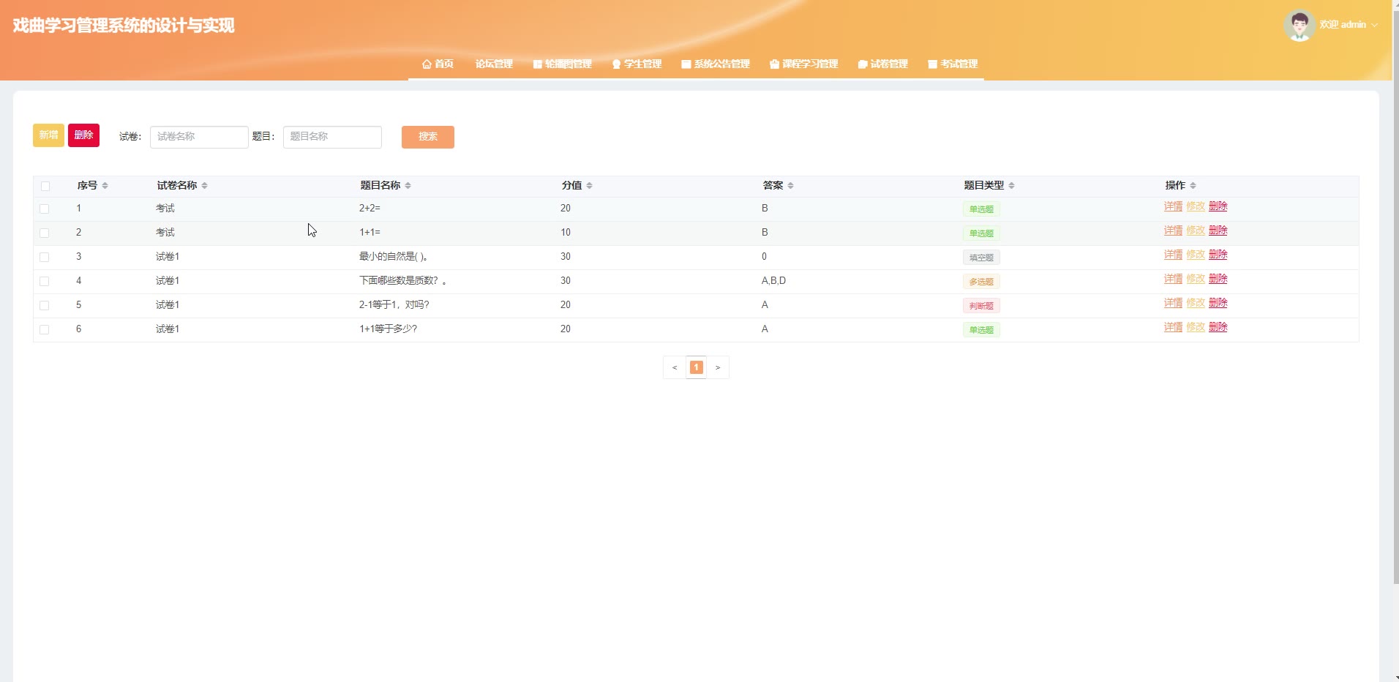The image size is (1399, 682).
Task: Click the 课程学习管理 menu icon
Action: pos(774,64)
